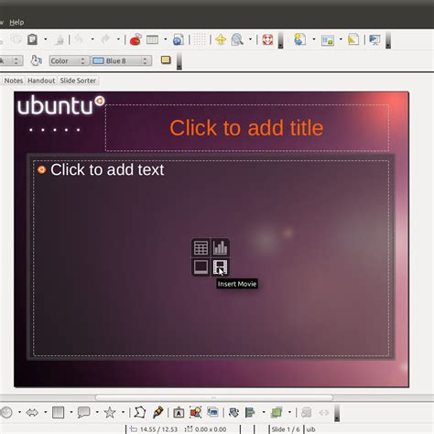Click the 'Slide 1 / 6' status bar entry
Screen dimensions: 434x434
click(x=286, y=429)
